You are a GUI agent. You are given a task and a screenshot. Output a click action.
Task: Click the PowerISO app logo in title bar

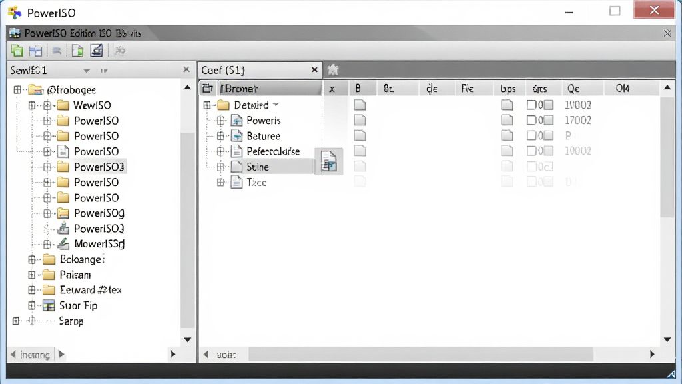tap(15, 13)
